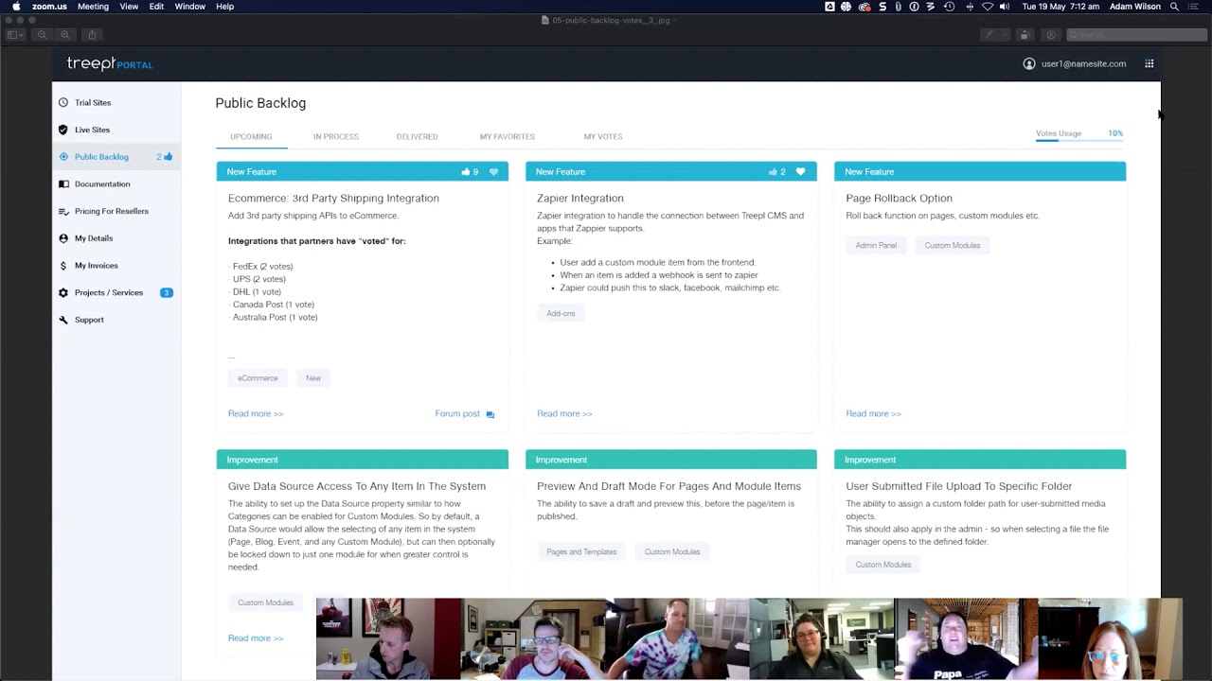Select Public Backlog in the sidebar
Screen dimensions: 1212x681
pyautogui.click(x=101, y=157)
